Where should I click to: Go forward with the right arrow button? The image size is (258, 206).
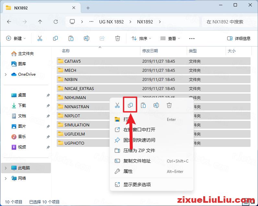point(25,21)
